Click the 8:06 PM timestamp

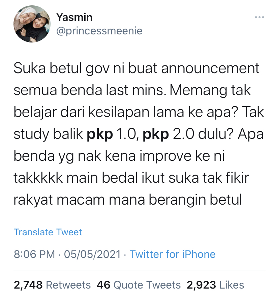34,254
